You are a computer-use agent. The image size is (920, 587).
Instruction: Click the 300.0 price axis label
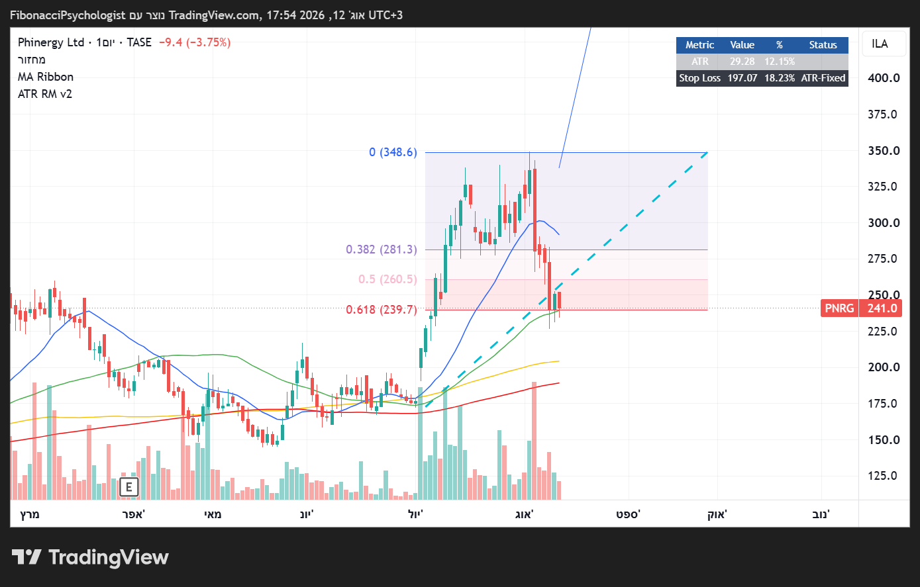tap(884, 223)
